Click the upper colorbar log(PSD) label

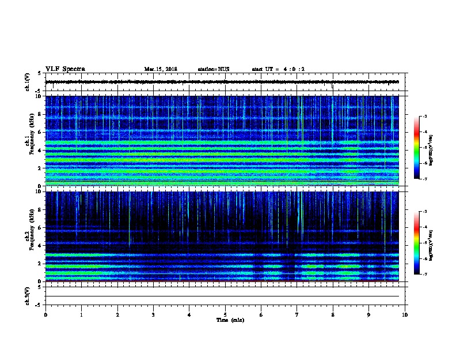coord(431,150)
